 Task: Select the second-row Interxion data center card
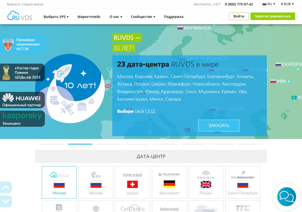pyautogui.click(x=169, y=206)
